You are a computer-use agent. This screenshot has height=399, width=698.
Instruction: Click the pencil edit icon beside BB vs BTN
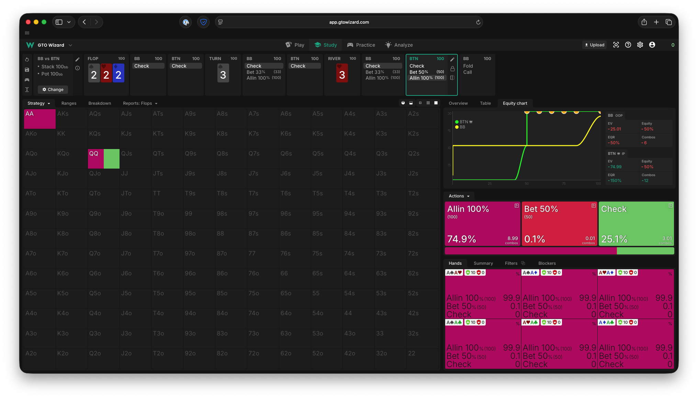coord(78,59)
